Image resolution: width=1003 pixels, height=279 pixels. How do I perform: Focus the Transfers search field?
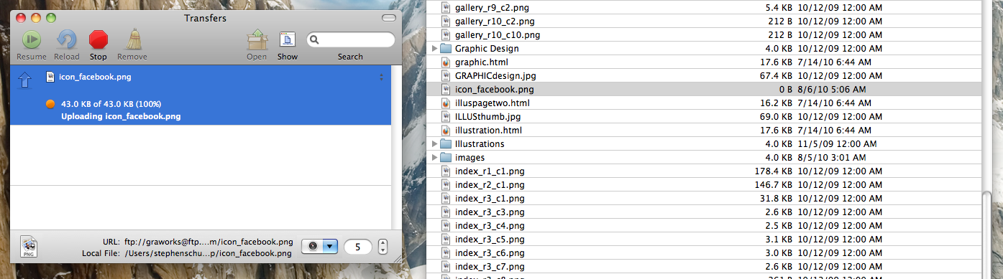coord(350,39)
